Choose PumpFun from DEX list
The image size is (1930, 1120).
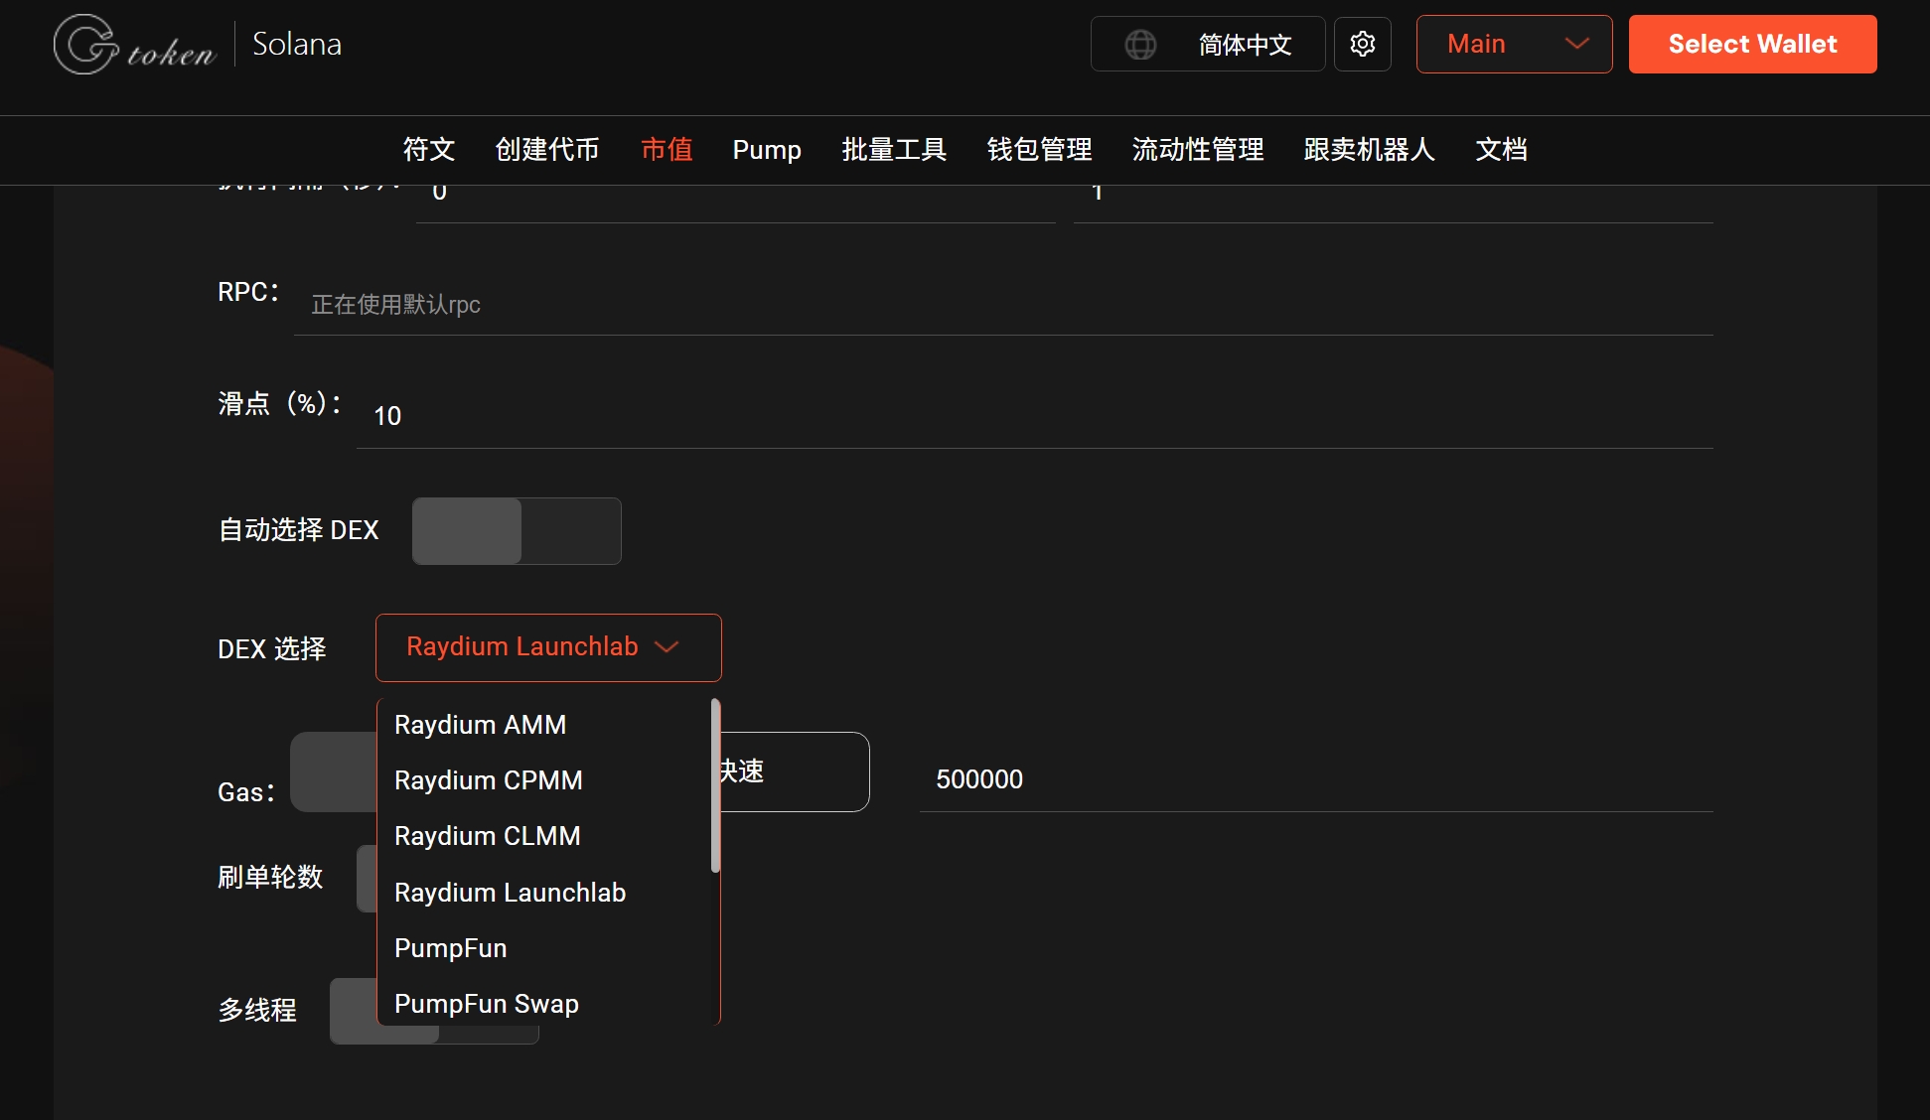click(544, 948)
